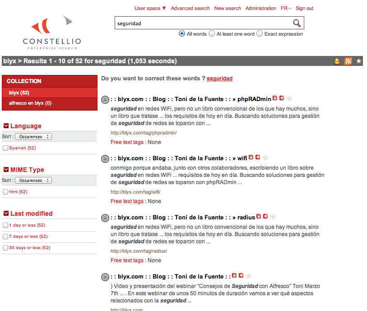Favorite the wifi result with star

[265, 158]
